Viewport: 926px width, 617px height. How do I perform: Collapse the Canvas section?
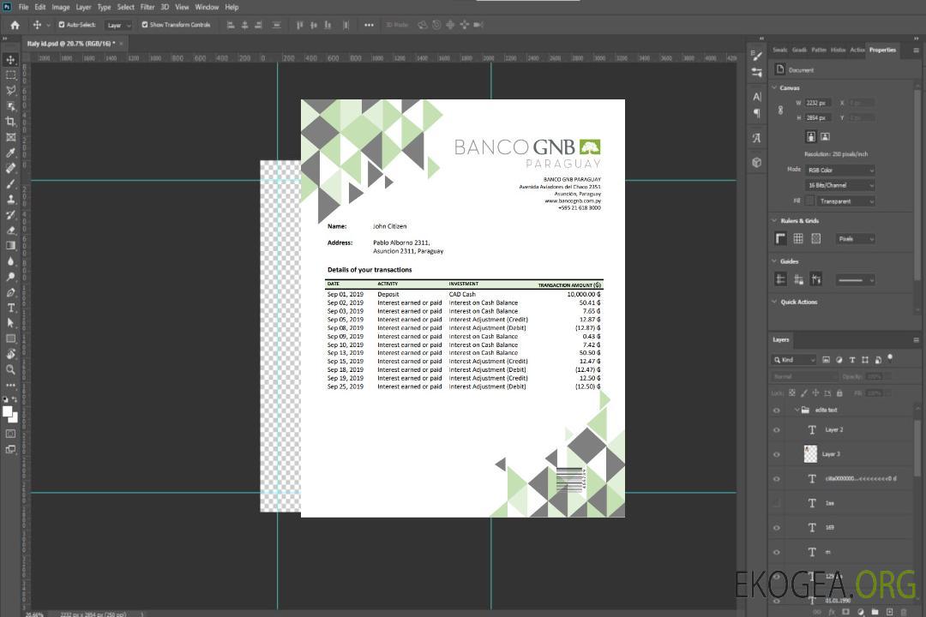pyautogui.click(x=775, y=87)
